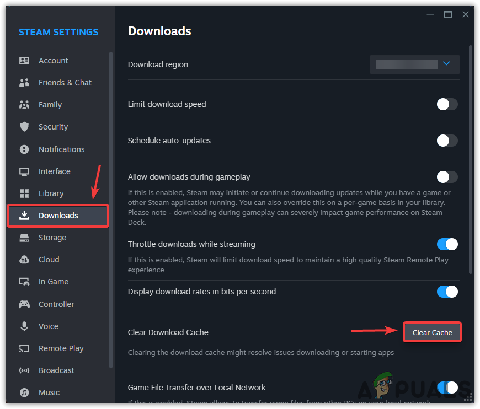Click the Security shield icon

coord(24,127)
